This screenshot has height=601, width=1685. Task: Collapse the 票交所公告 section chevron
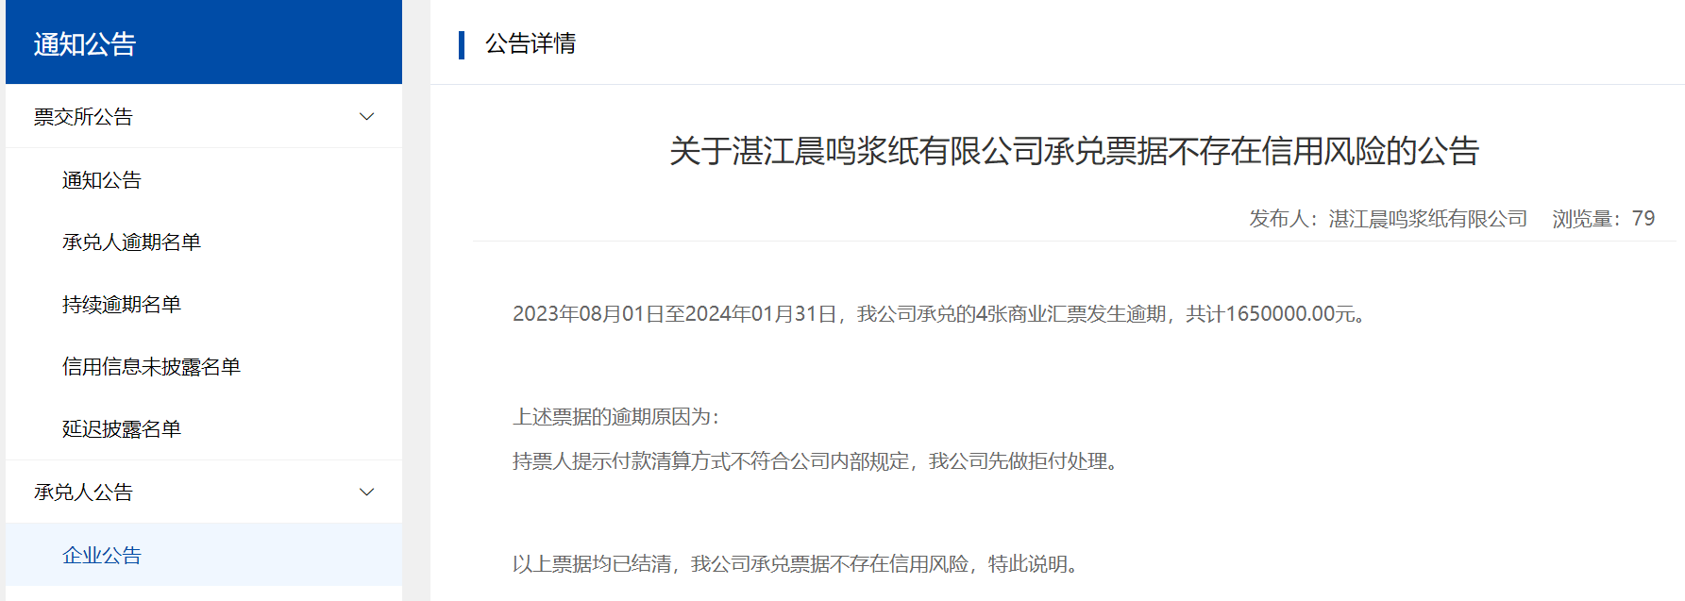coord(367,117)
